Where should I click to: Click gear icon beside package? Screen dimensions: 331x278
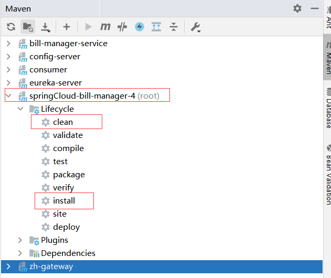(x=46, y=175)
